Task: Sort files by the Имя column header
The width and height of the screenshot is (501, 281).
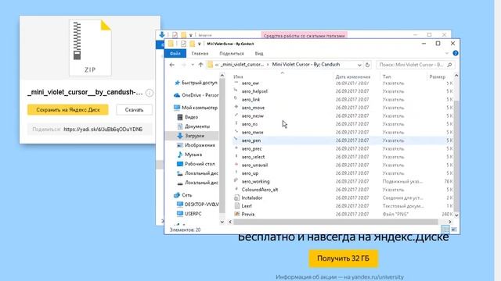Action: click(x=238, y=76)
